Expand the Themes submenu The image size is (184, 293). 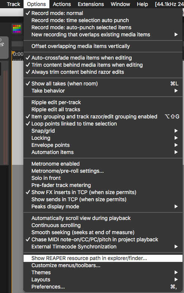[103, 272]
